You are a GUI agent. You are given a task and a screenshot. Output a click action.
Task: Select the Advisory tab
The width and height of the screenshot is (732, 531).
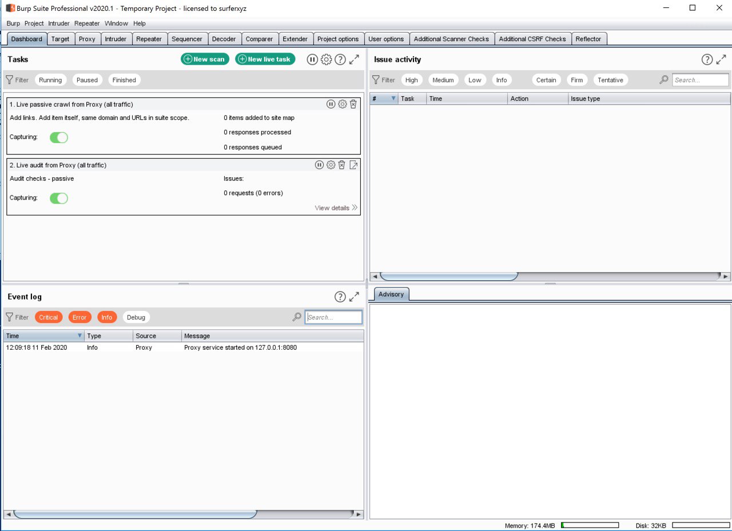(x=391, y=294)
